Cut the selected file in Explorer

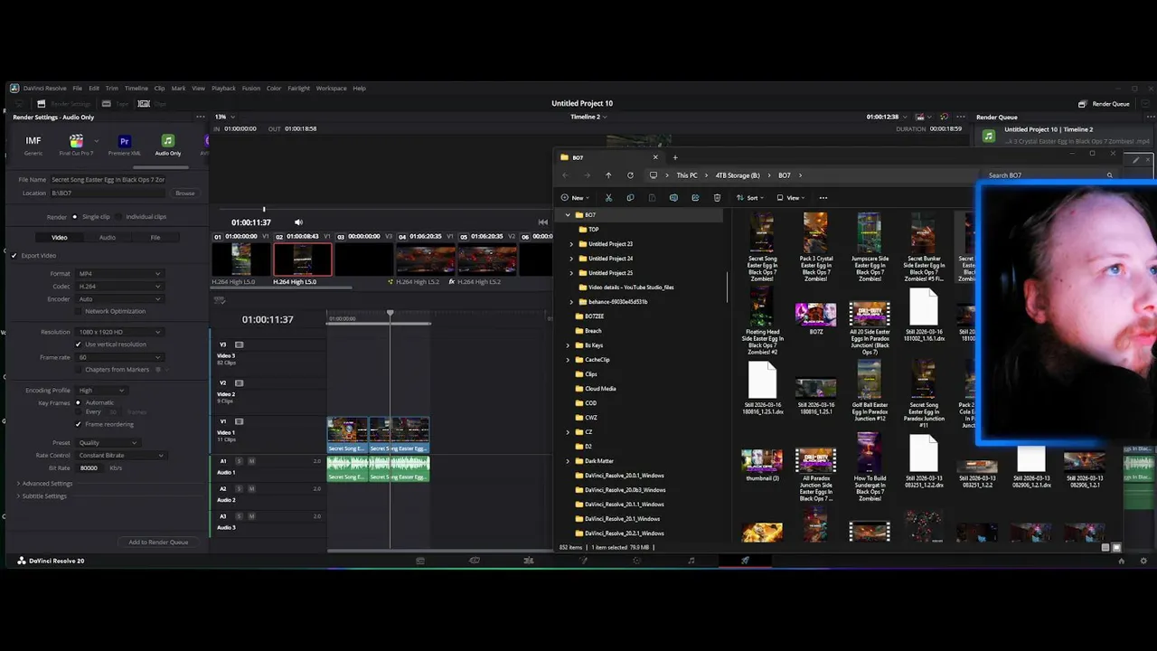(608, 198)
